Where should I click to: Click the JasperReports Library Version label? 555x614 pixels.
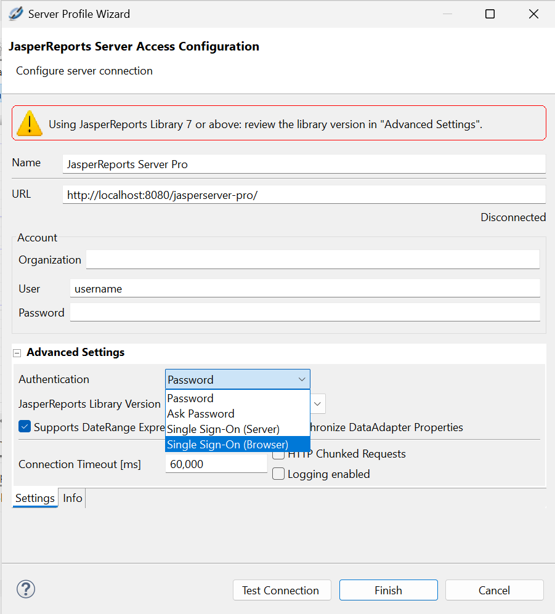90,404
